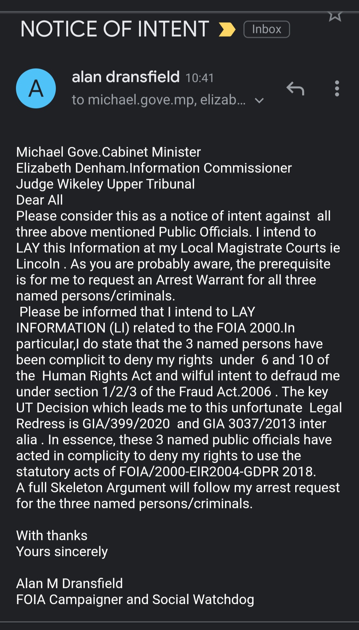
Task: Tap the 'Michael Gove.Cabinet Minister' line
Action: 108,152
